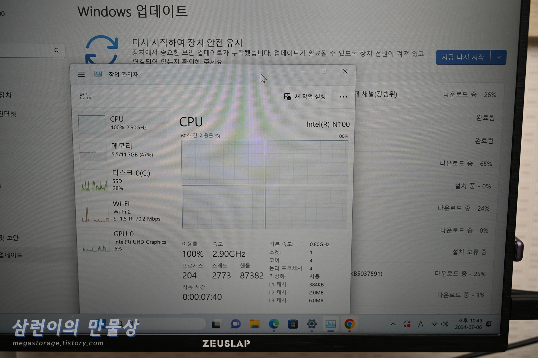Open the Task Manager hamburger navigation menu
The width and height of the screenshot is (538, 358).
pos(81,74)
